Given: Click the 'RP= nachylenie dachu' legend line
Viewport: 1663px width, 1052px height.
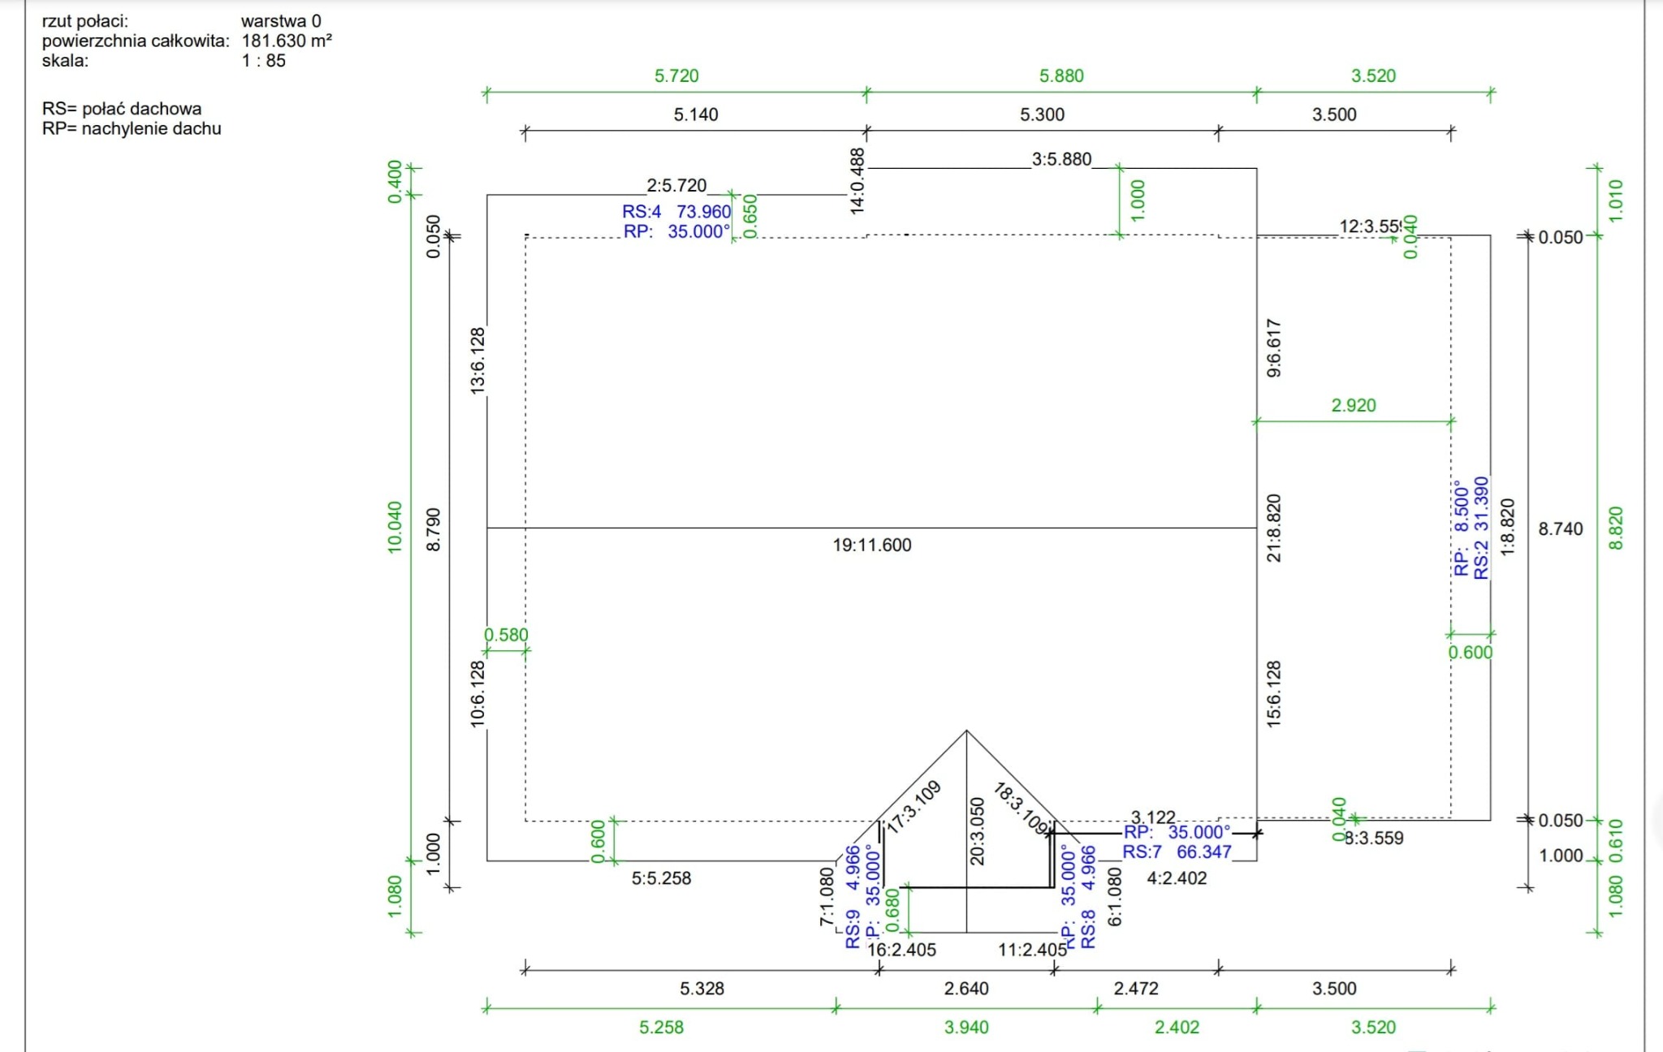Looking at the screenshot, I should point(132,128).
